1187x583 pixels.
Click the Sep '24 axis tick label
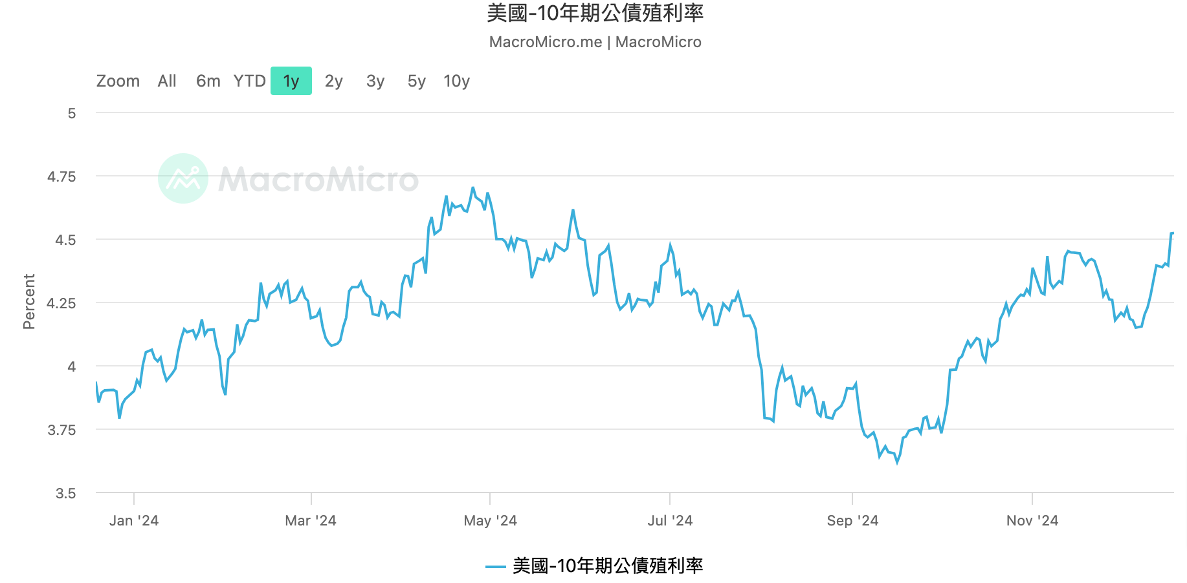pos(853,520)
